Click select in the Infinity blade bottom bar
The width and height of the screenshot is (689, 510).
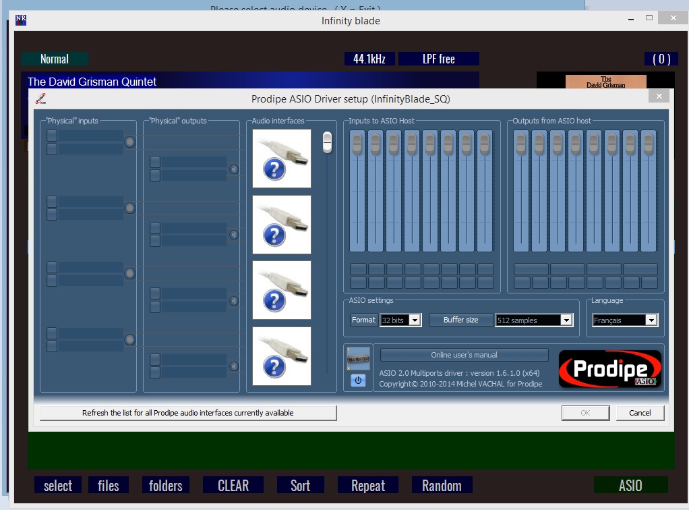[58, 486]
